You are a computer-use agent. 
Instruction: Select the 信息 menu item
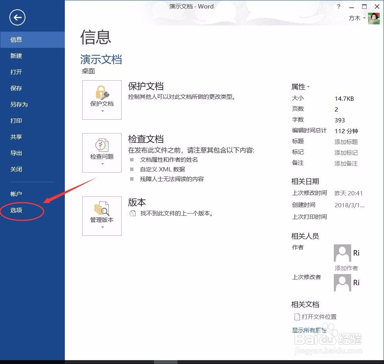32,40
